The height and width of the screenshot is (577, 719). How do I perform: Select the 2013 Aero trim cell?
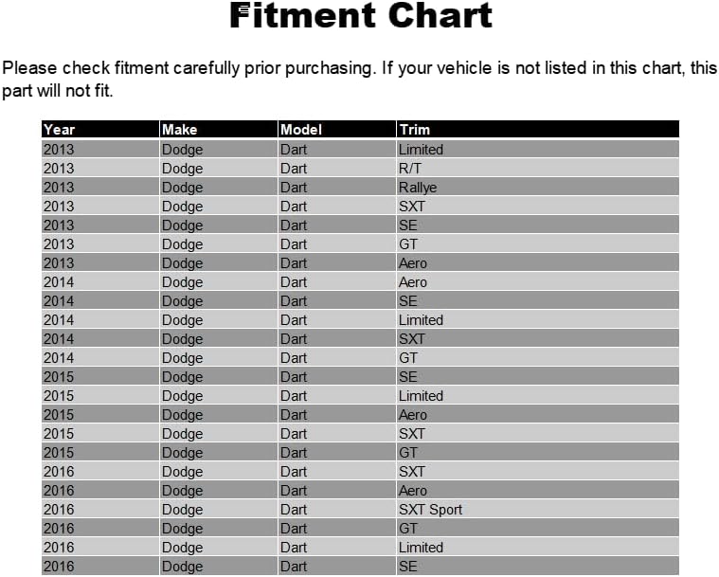[x=537, y=262]
